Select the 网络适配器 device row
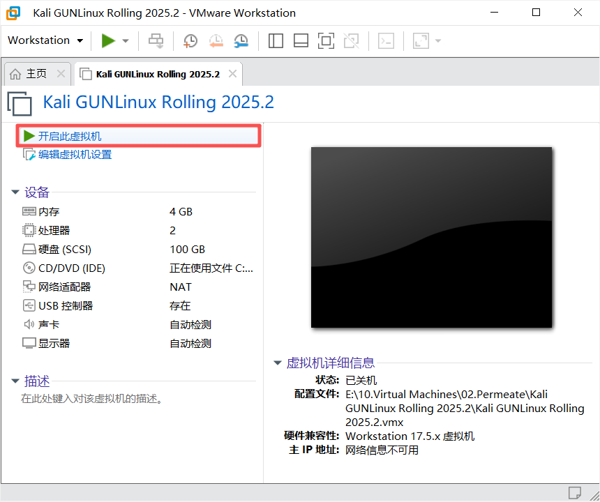The image size is (600, 502). [137, 287]
